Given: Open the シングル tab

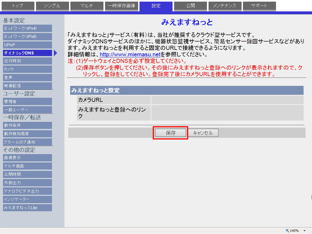Looking at the screenshot, I should (x=52, y=6).
